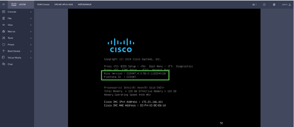Click the File menu icon
The width and height of the screenshot is (294, 127).
[x=3, y=18]
